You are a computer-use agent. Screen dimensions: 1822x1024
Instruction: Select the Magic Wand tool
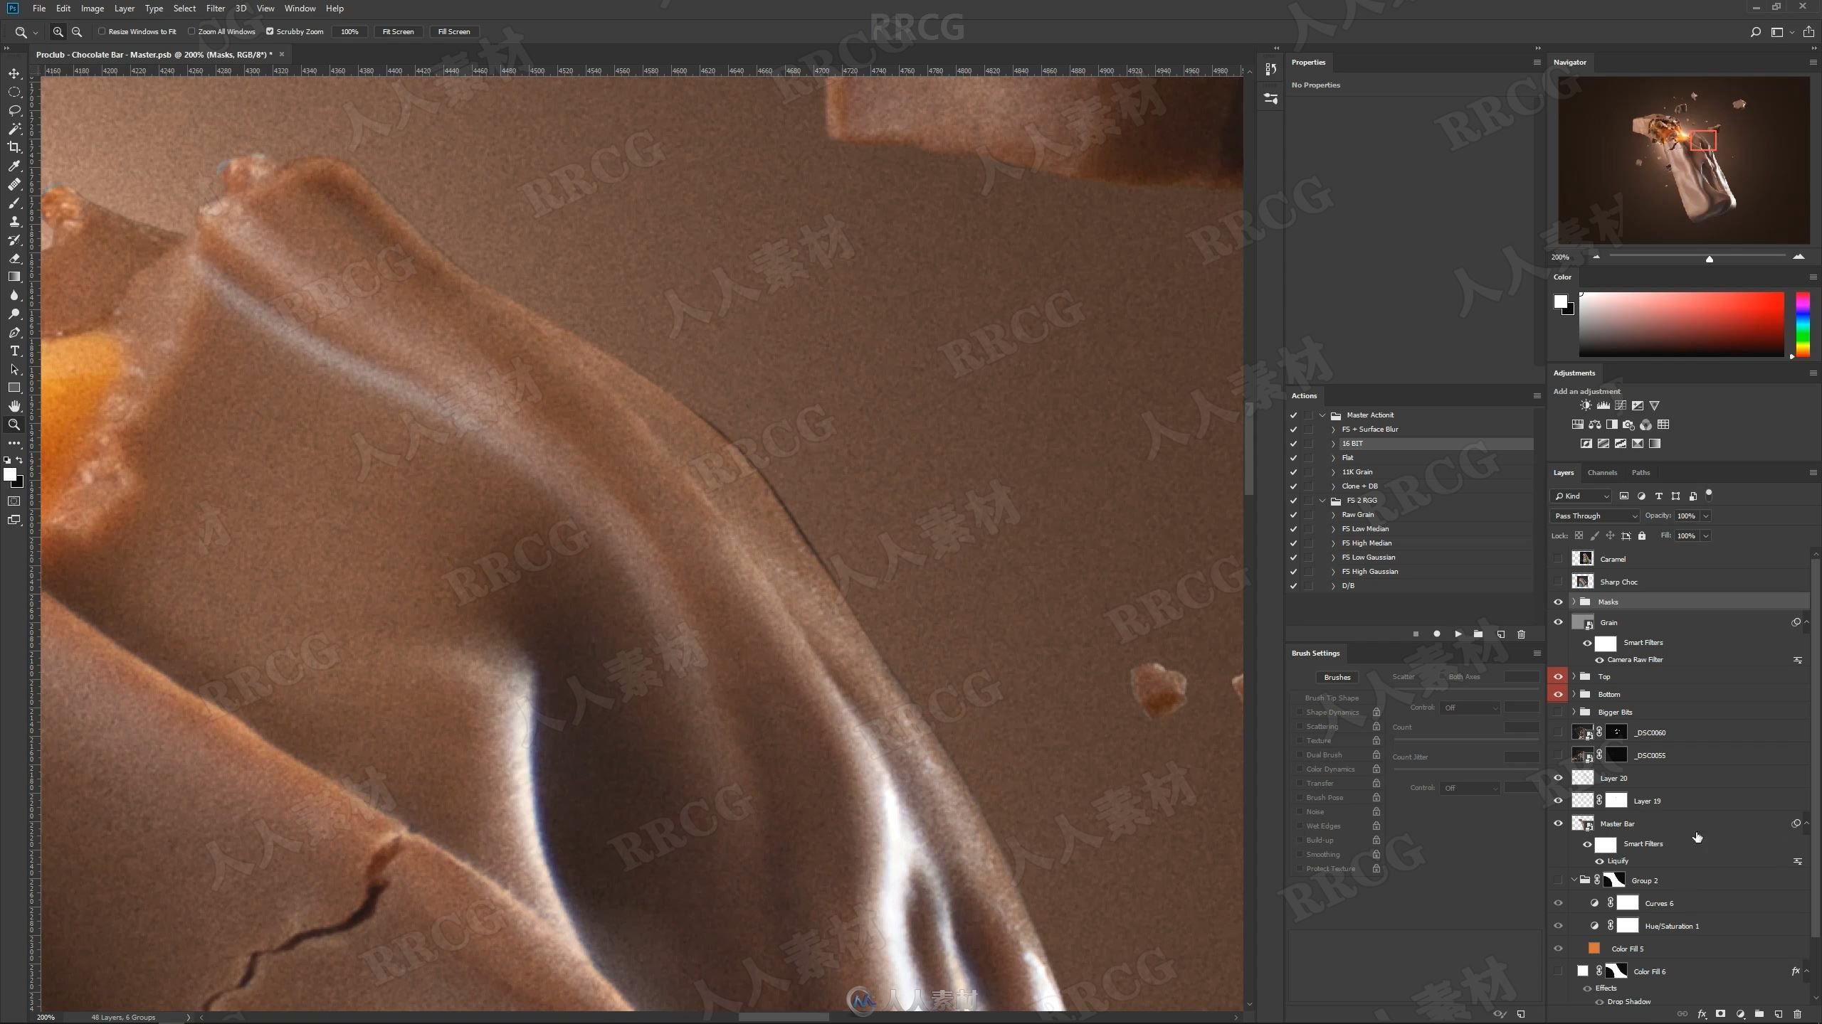pyautogui.click(x=14, y=129)
